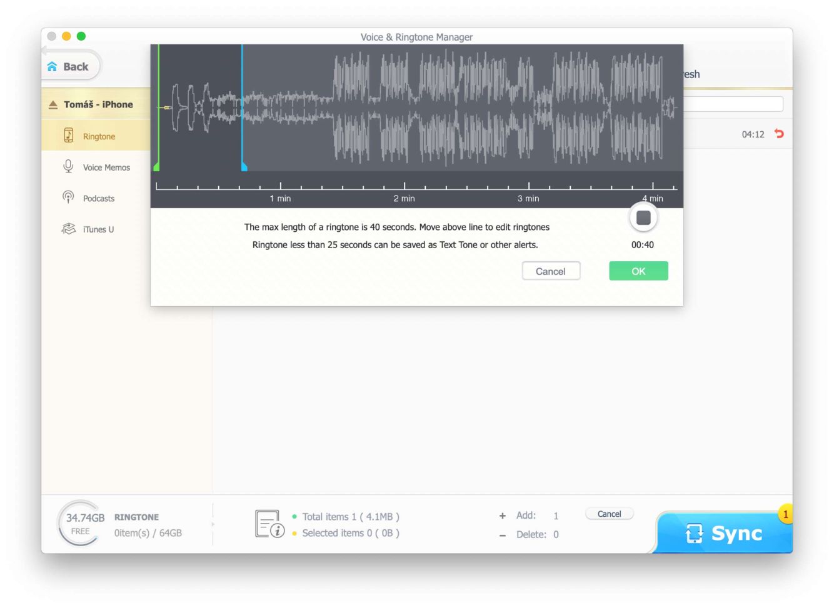The image size is (834, 608).
Task: Open the Ringtone category
Action: click(98, 136)
